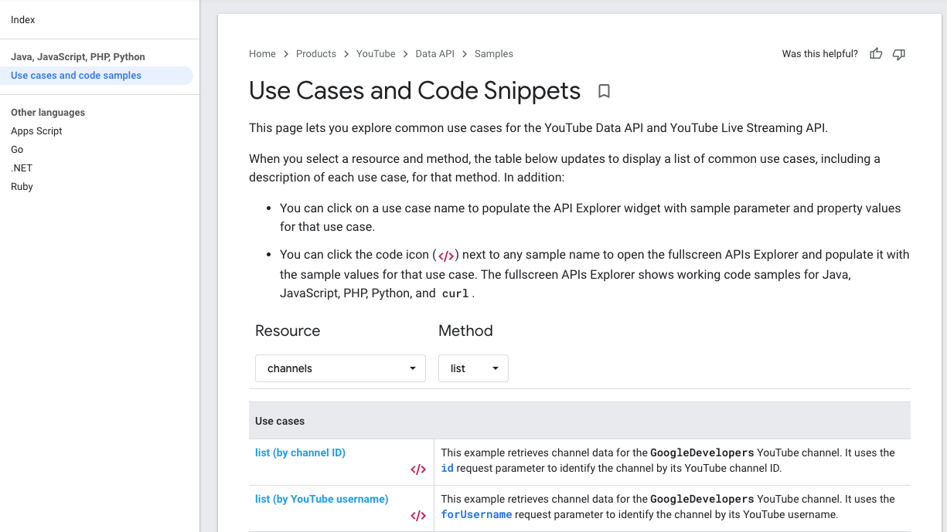Open the Method dropdown showing list
The height and width of the screenshot is (532, 947).
pos(473,368)
